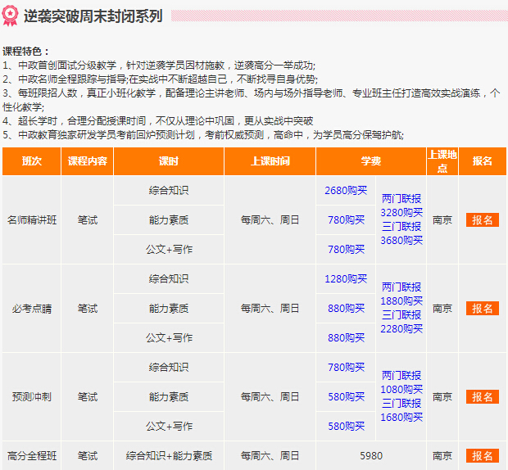508x470 pixels.
Task: Select 580购买 for 预测冲刺 能力素质
Action: click(346, 397)
